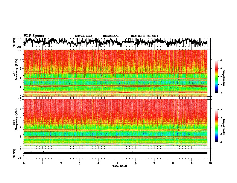Select the ch.2 Frequency (kHz) axis label
This screenshot has height=183, width=237.
click(16, 119)
